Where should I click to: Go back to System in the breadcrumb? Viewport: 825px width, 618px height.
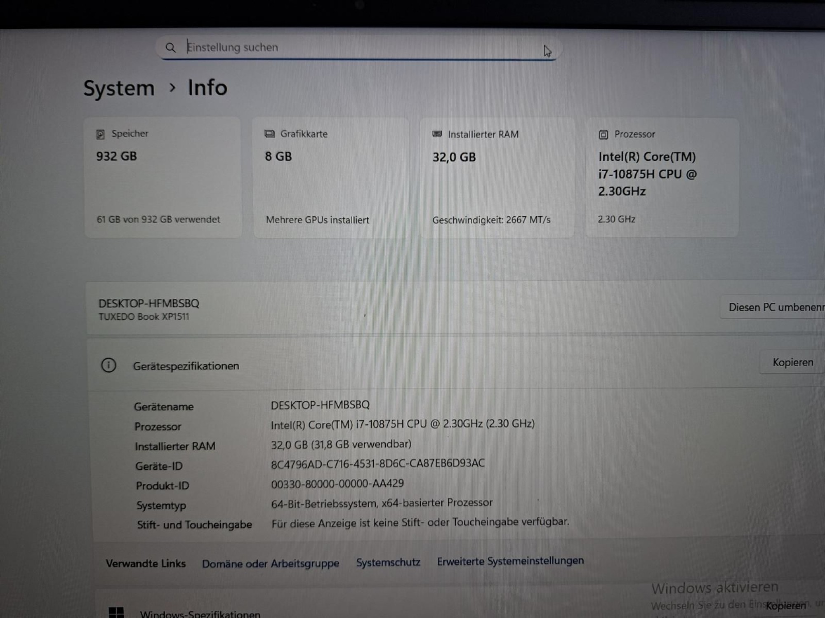(x=119, y=88)
